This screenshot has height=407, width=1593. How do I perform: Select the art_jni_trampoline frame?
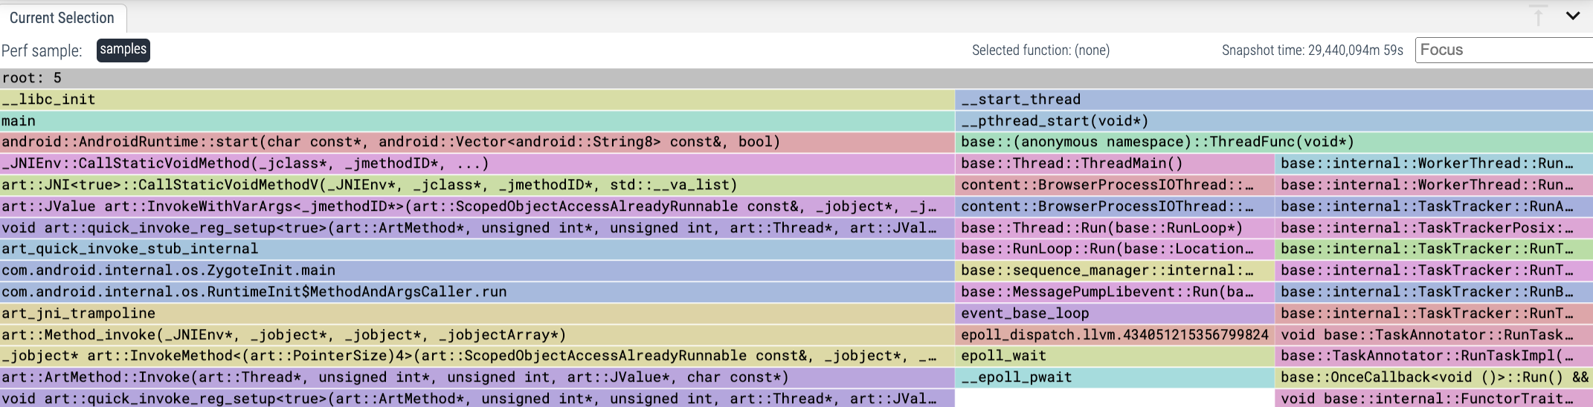(476, 313)
